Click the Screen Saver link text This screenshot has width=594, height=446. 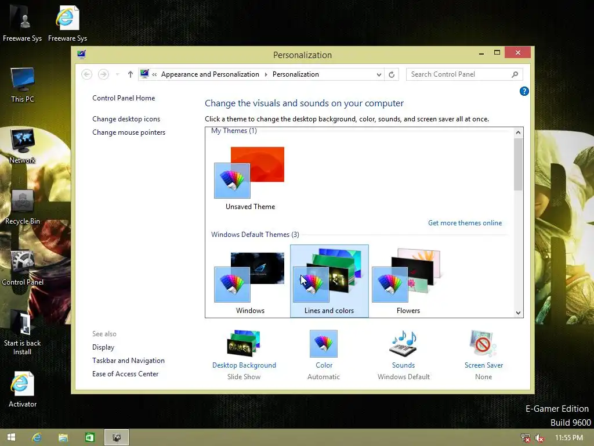pos(484,365)
